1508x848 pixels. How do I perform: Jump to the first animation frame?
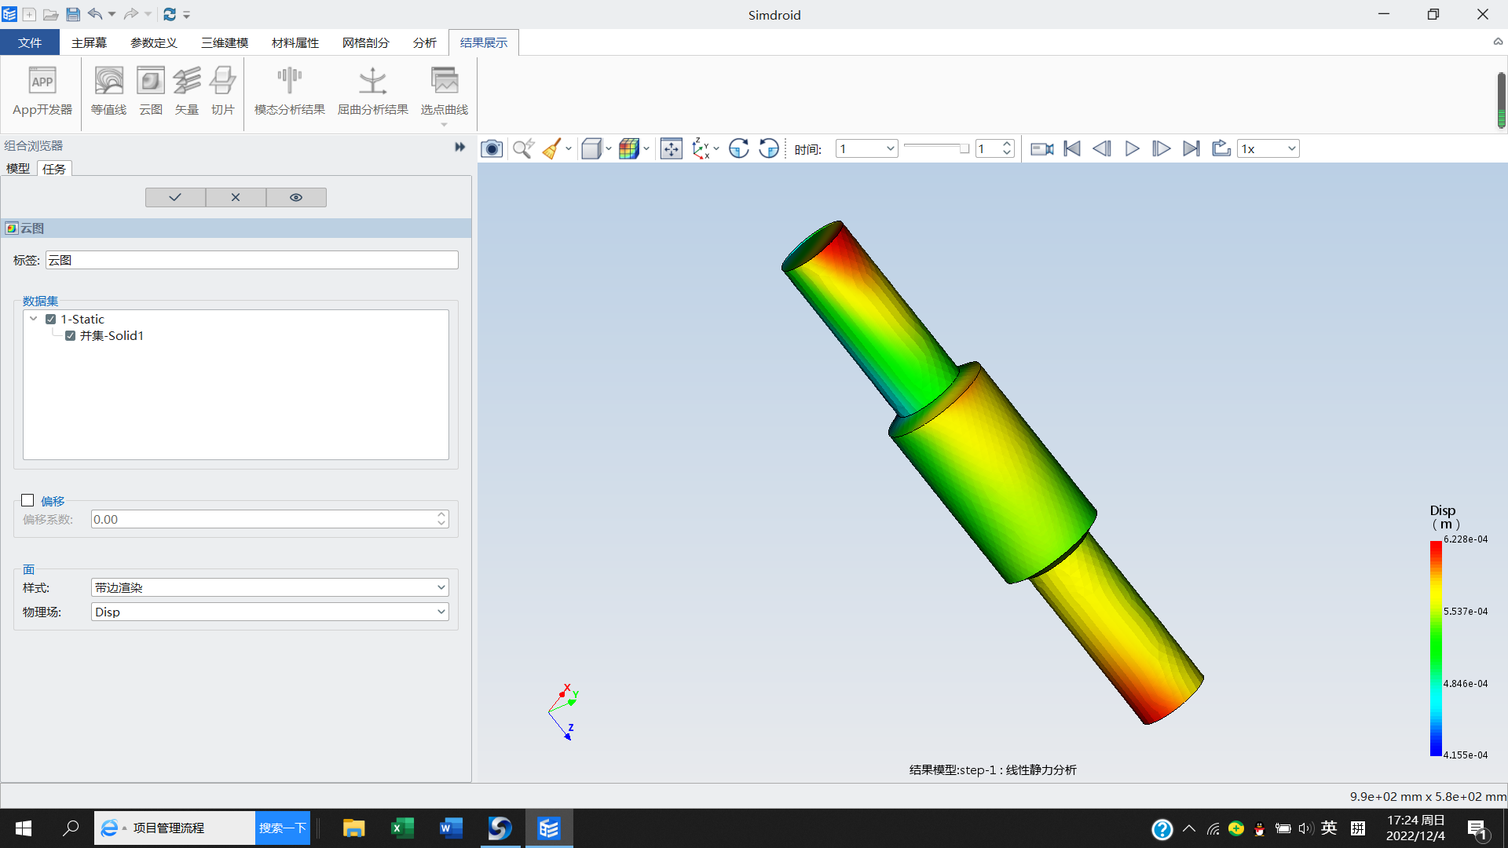coord(1072,148)
